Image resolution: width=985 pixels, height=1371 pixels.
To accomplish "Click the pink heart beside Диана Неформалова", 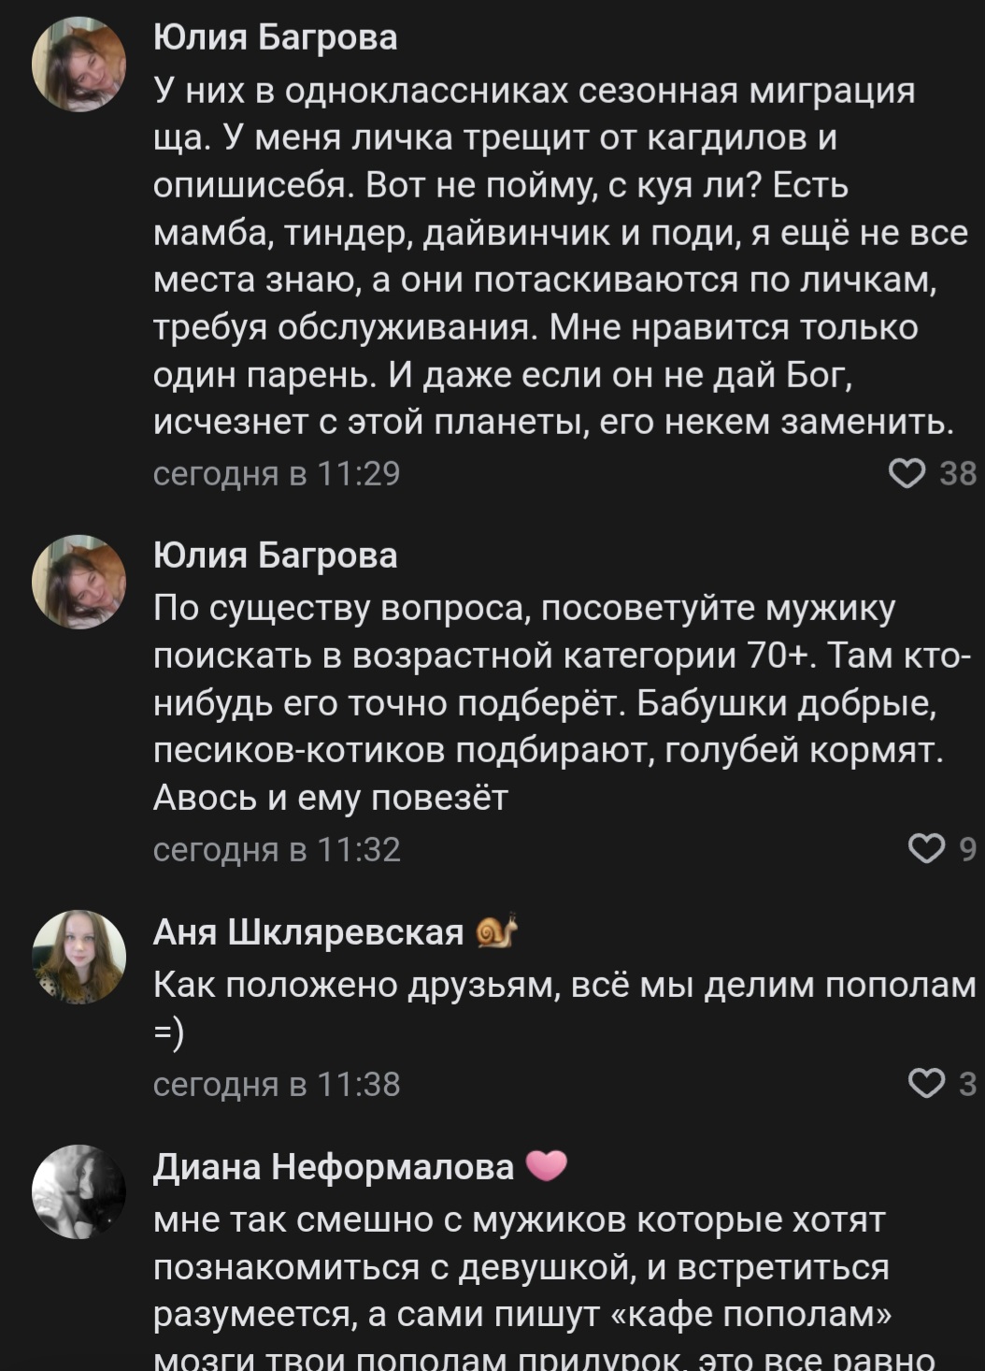I will pyautogui.click(x=547, y=1166).
